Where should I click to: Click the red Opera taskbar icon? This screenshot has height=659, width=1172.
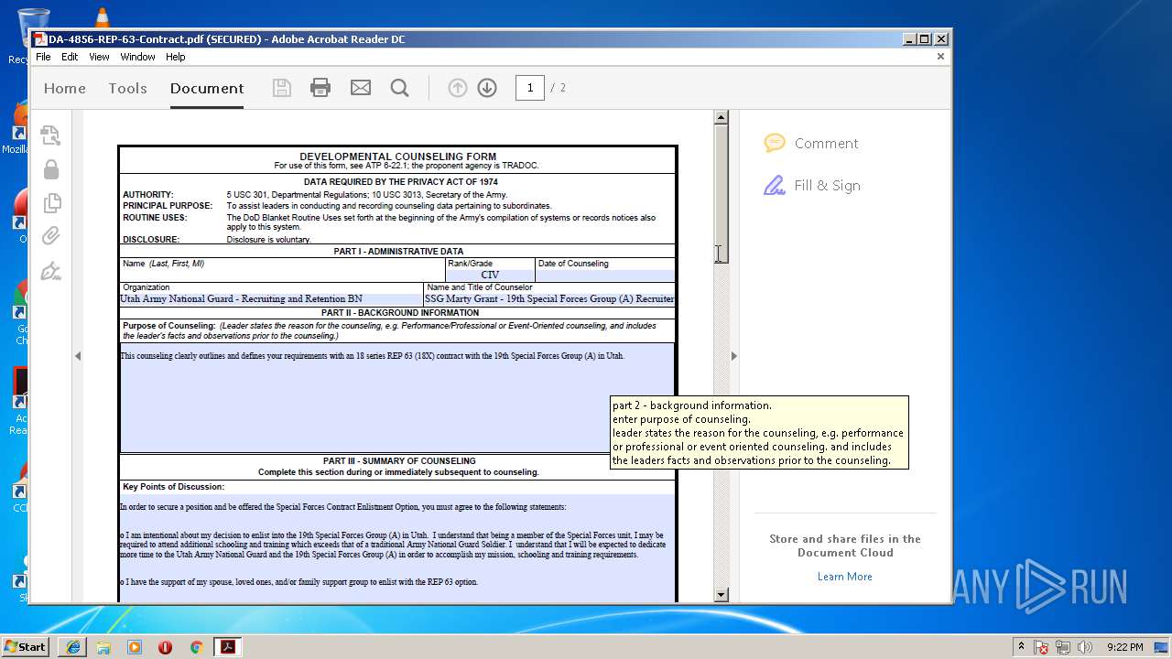(166, 647)
